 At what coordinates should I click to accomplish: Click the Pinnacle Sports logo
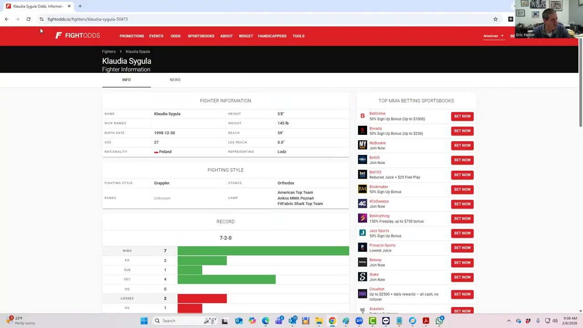363,247
